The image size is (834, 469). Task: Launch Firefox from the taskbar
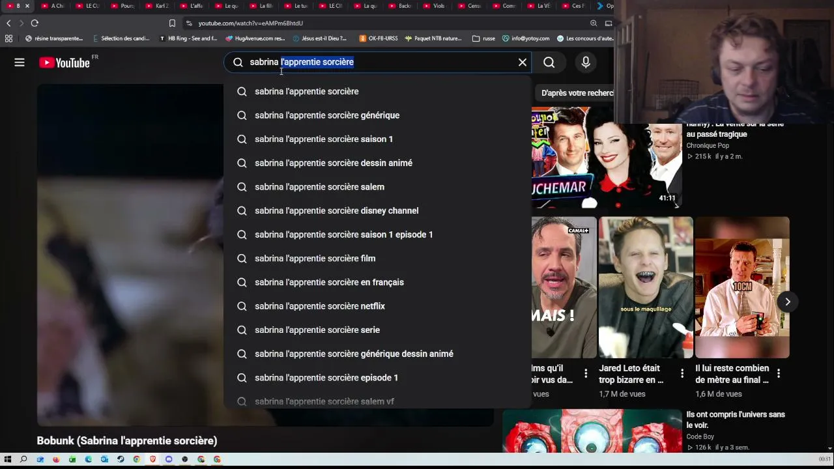(56, 459)
